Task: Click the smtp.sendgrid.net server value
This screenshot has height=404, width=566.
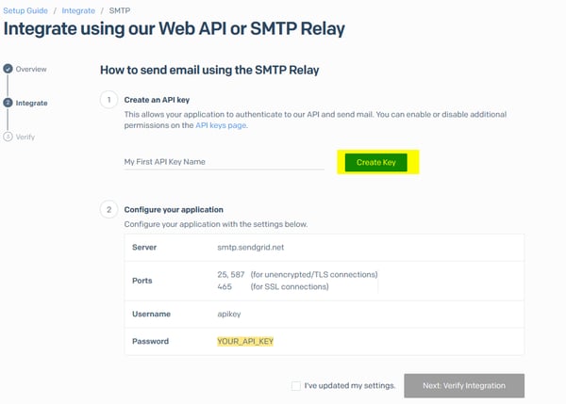Action: point(251,248)
